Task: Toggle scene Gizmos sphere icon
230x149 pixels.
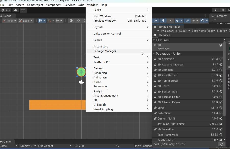Action: [203, 21]
